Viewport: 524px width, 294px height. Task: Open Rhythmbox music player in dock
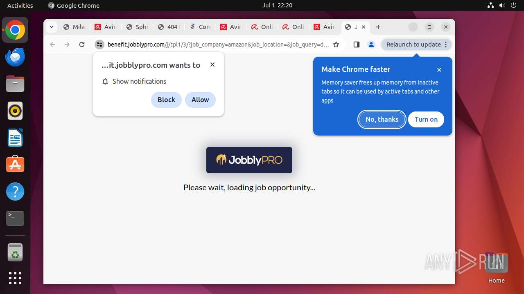tap(15, 111)
